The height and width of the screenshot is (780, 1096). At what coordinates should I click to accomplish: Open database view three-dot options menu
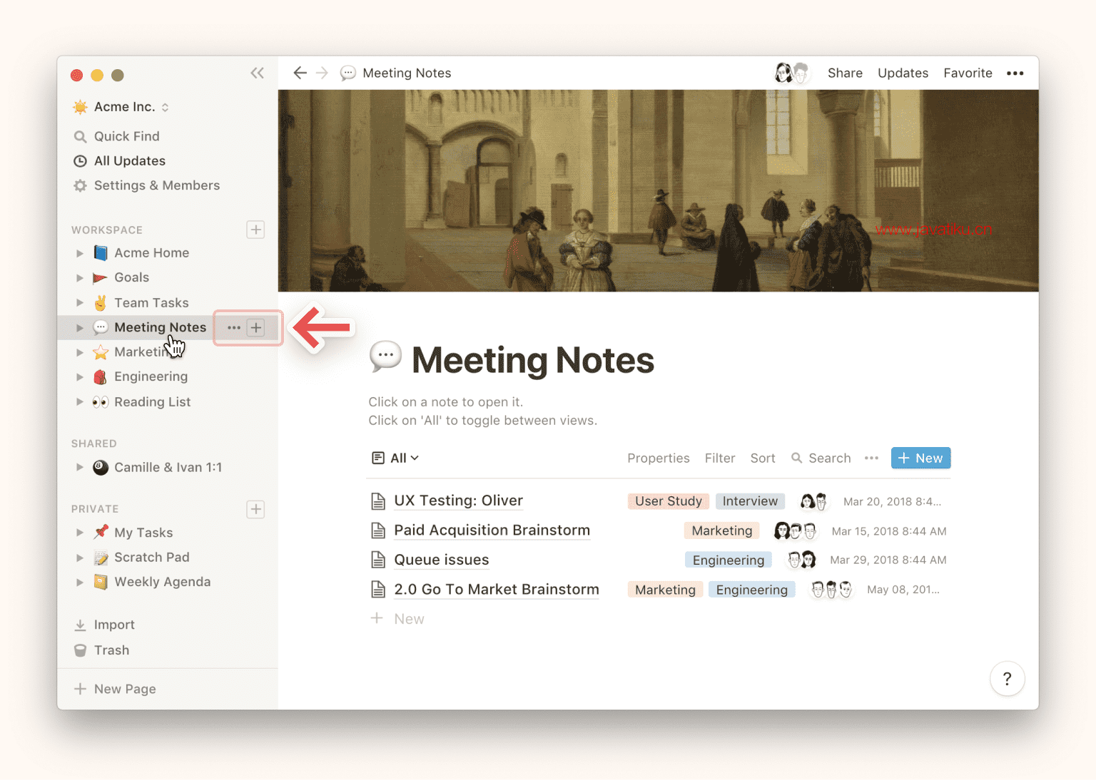871,458
